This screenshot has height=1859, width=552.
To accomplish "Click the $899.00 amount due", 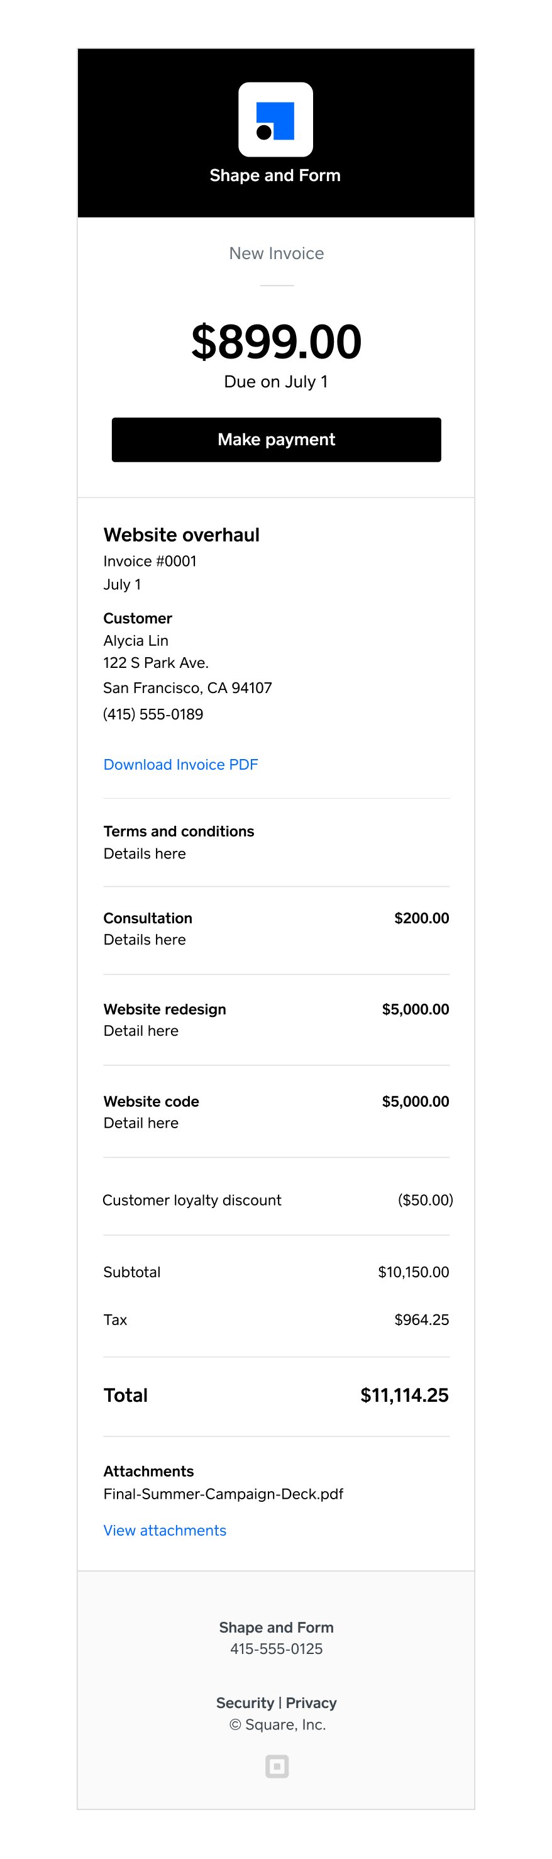I will tap(275, 341).
